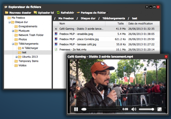Click the green Rafraîchir refresh icon

[x=58, y=13]
